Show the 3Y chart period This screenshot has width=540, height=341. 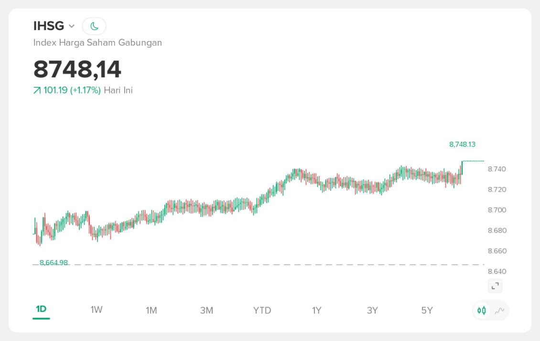tap(372, 310)
